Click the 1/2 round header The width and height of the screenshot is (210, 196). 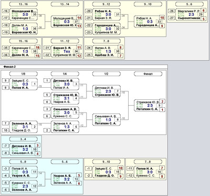click(107, 74)
